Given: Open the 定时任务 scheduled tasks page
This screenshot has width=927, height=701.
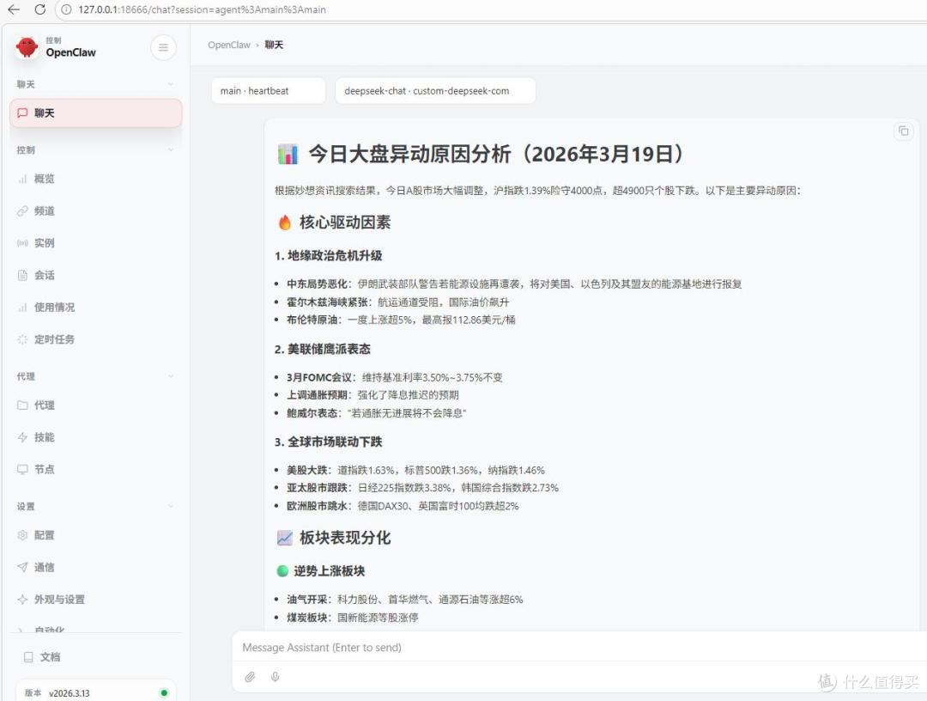Looking at the screenshot, I should [x=96, y=339].
